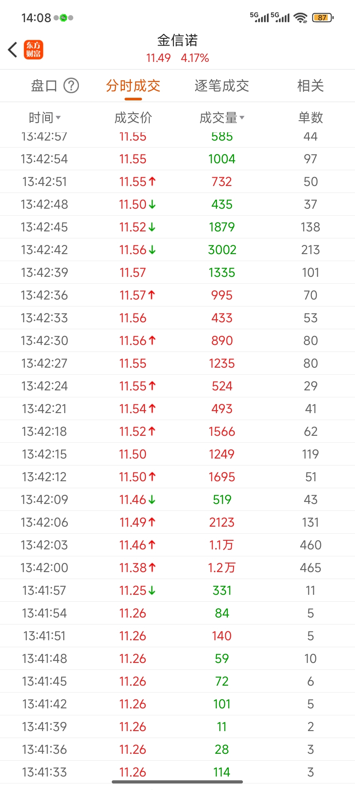Viewport: 355px width, 790px height.
Task: Switch to the 逐笔成交 tab
Action: point(222,86)
